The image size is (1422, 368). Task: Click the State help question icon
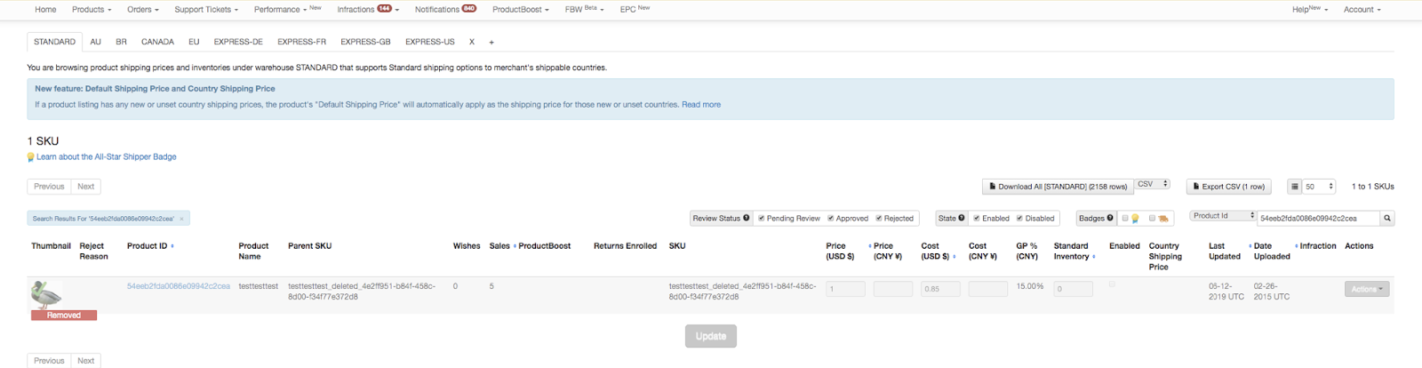click(962, 218)
